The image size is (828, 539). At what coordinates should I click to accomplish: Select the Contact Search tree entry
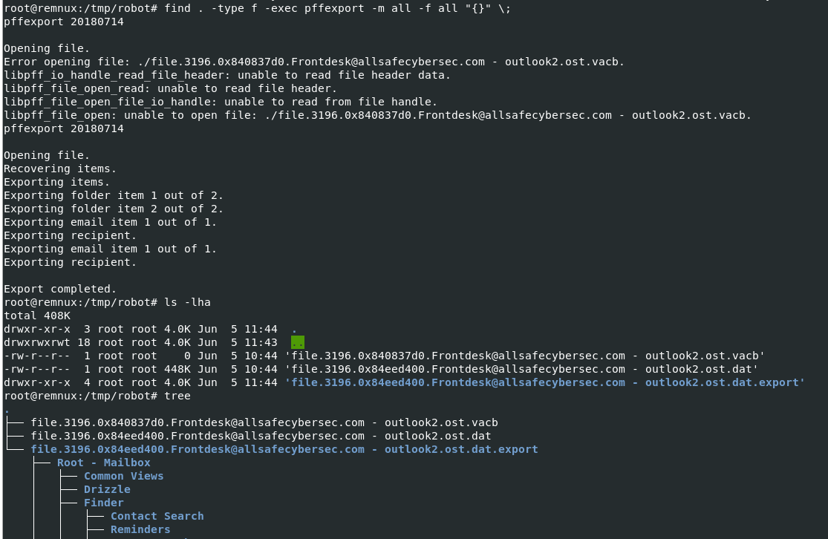point(157,516)
